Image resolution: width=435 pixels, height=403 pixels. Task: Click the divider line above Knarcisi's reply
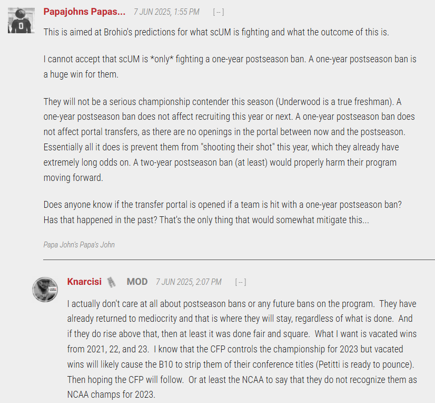tap(239, 260)
